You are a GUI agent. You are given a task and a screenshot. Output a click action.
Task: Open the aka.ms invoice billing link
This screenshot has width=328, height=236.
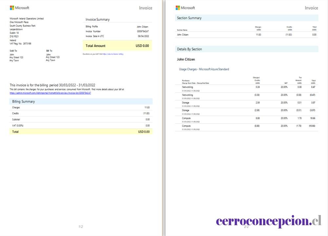click(113, 54)
